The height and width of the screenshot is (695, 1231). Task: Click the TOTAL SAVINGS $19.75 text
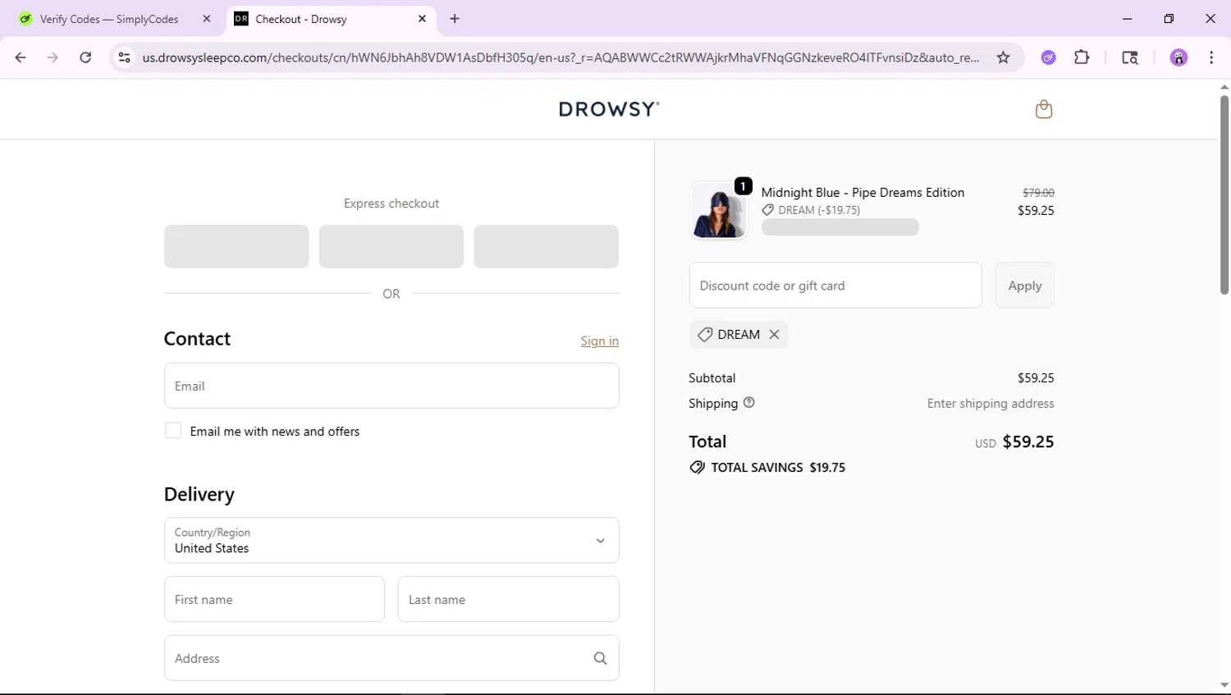pyautogui.click(x=777, y=468)
